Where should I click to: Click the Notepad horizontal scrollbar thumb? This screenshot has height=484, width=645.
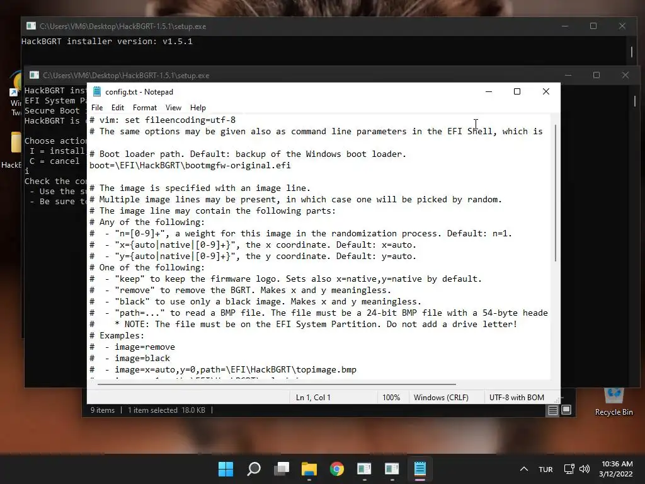[277, 384]
